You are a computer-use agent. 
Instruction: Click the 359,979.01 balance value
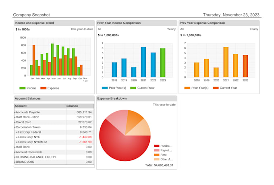(84, 117)
